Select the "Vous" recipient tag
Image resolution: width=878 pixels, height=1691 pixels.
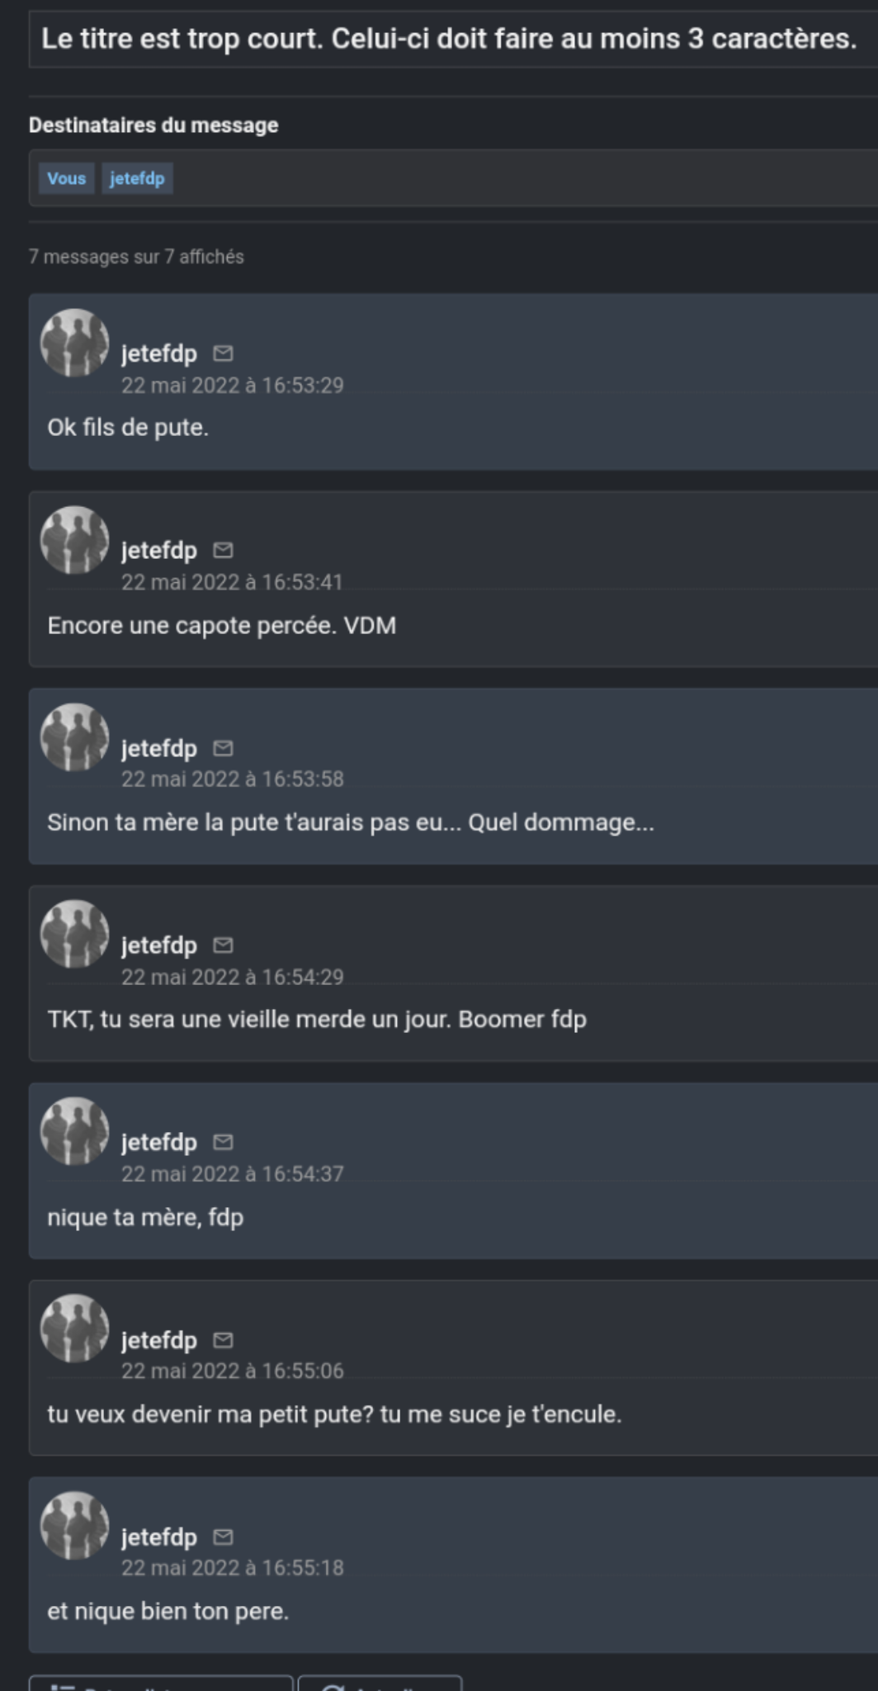[66, 178]
